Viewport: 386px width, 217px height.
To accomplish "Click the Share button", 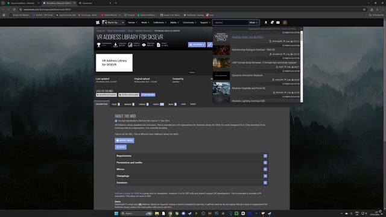I will click(121, 147).
